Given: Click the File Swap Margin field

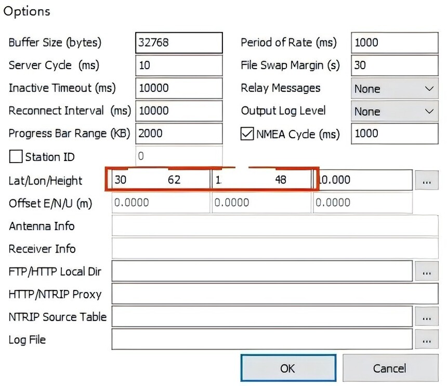Looking at the screenshot, I should tap(395, 65).
